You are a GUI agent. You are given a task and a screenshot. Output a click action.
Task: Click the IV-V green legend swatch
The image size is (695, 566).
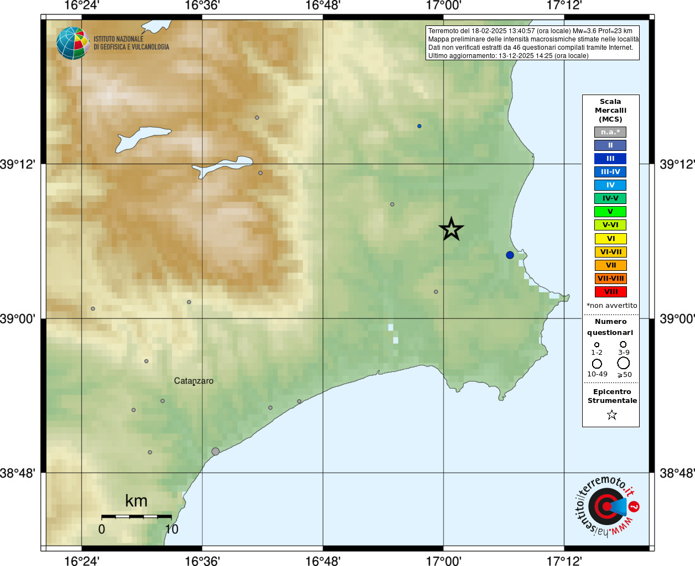[610, 198]
